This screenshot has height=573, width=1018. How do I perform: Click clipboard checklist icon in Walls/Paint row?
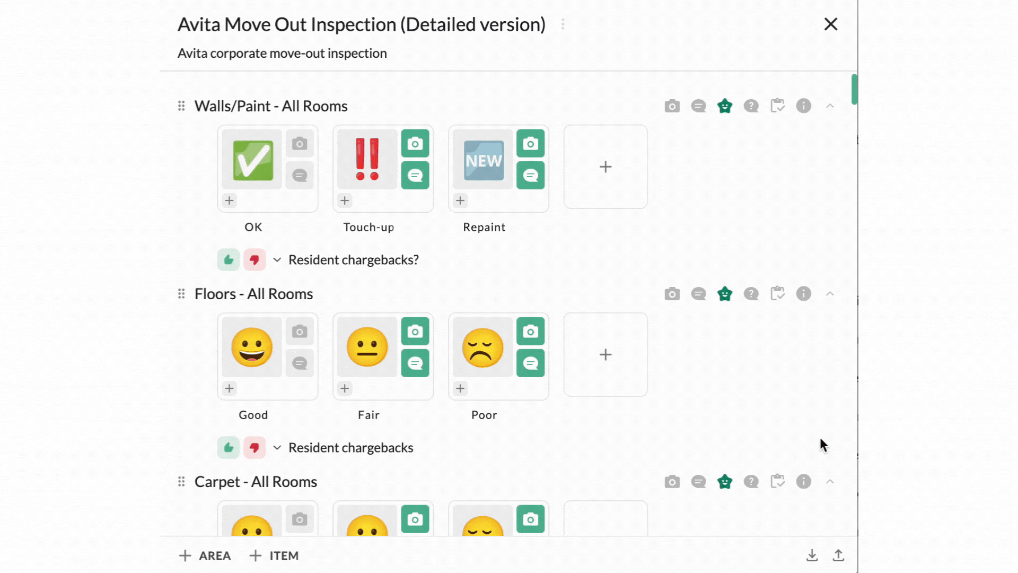click(777, 106)
